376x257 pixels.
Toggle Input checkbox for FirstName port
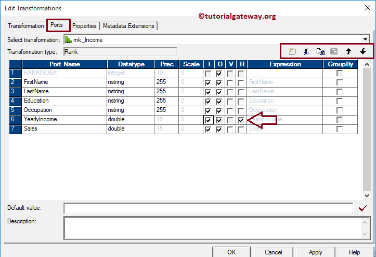(208, 83)
